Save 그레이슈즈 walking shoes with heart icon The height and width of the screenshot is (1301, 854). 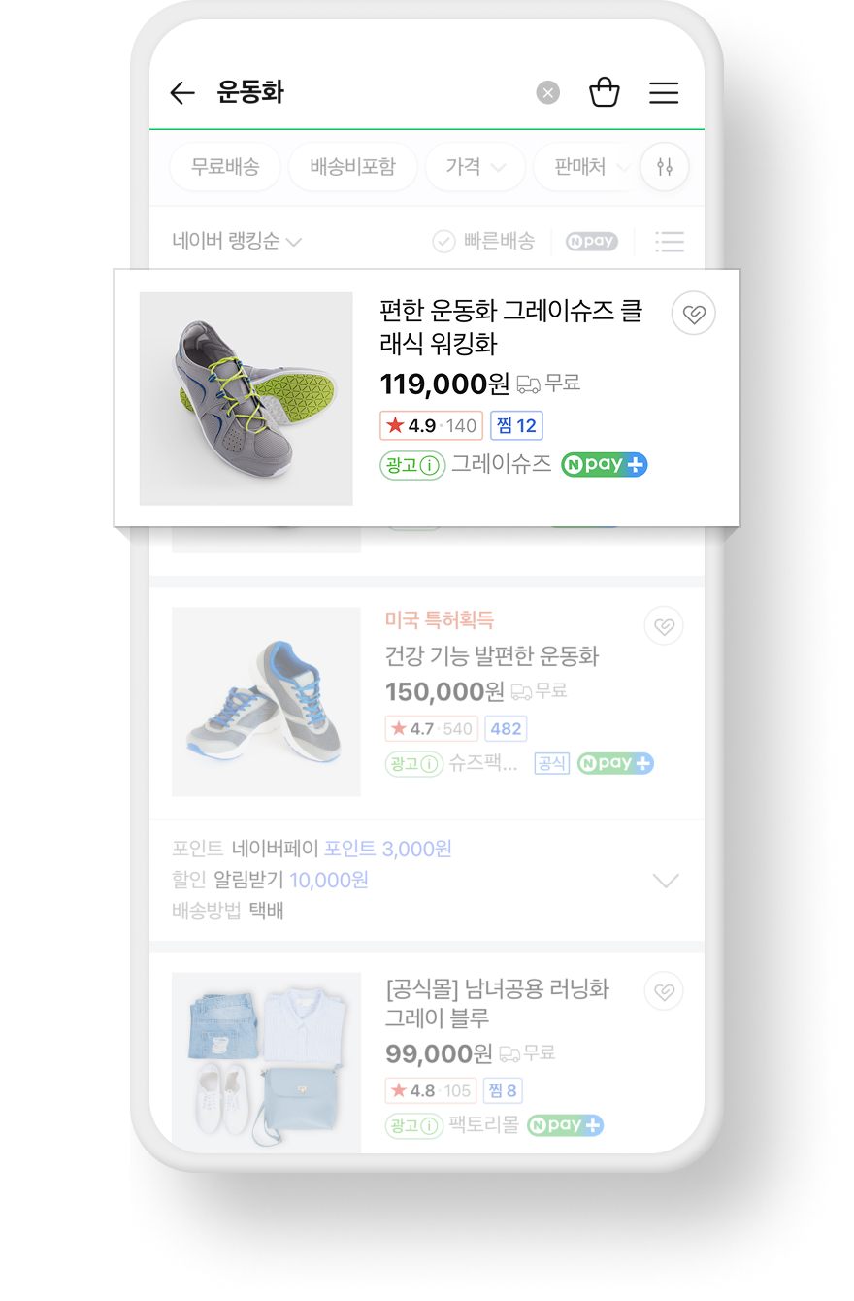pos(693,313)
